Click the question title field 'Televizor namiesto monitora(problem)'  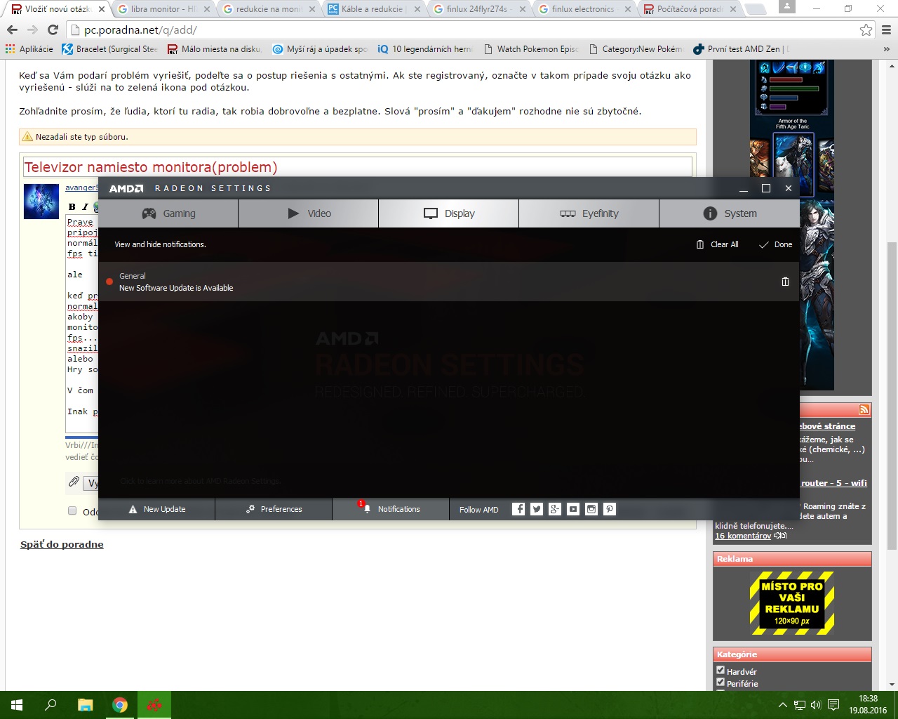[x=357, y=167]
